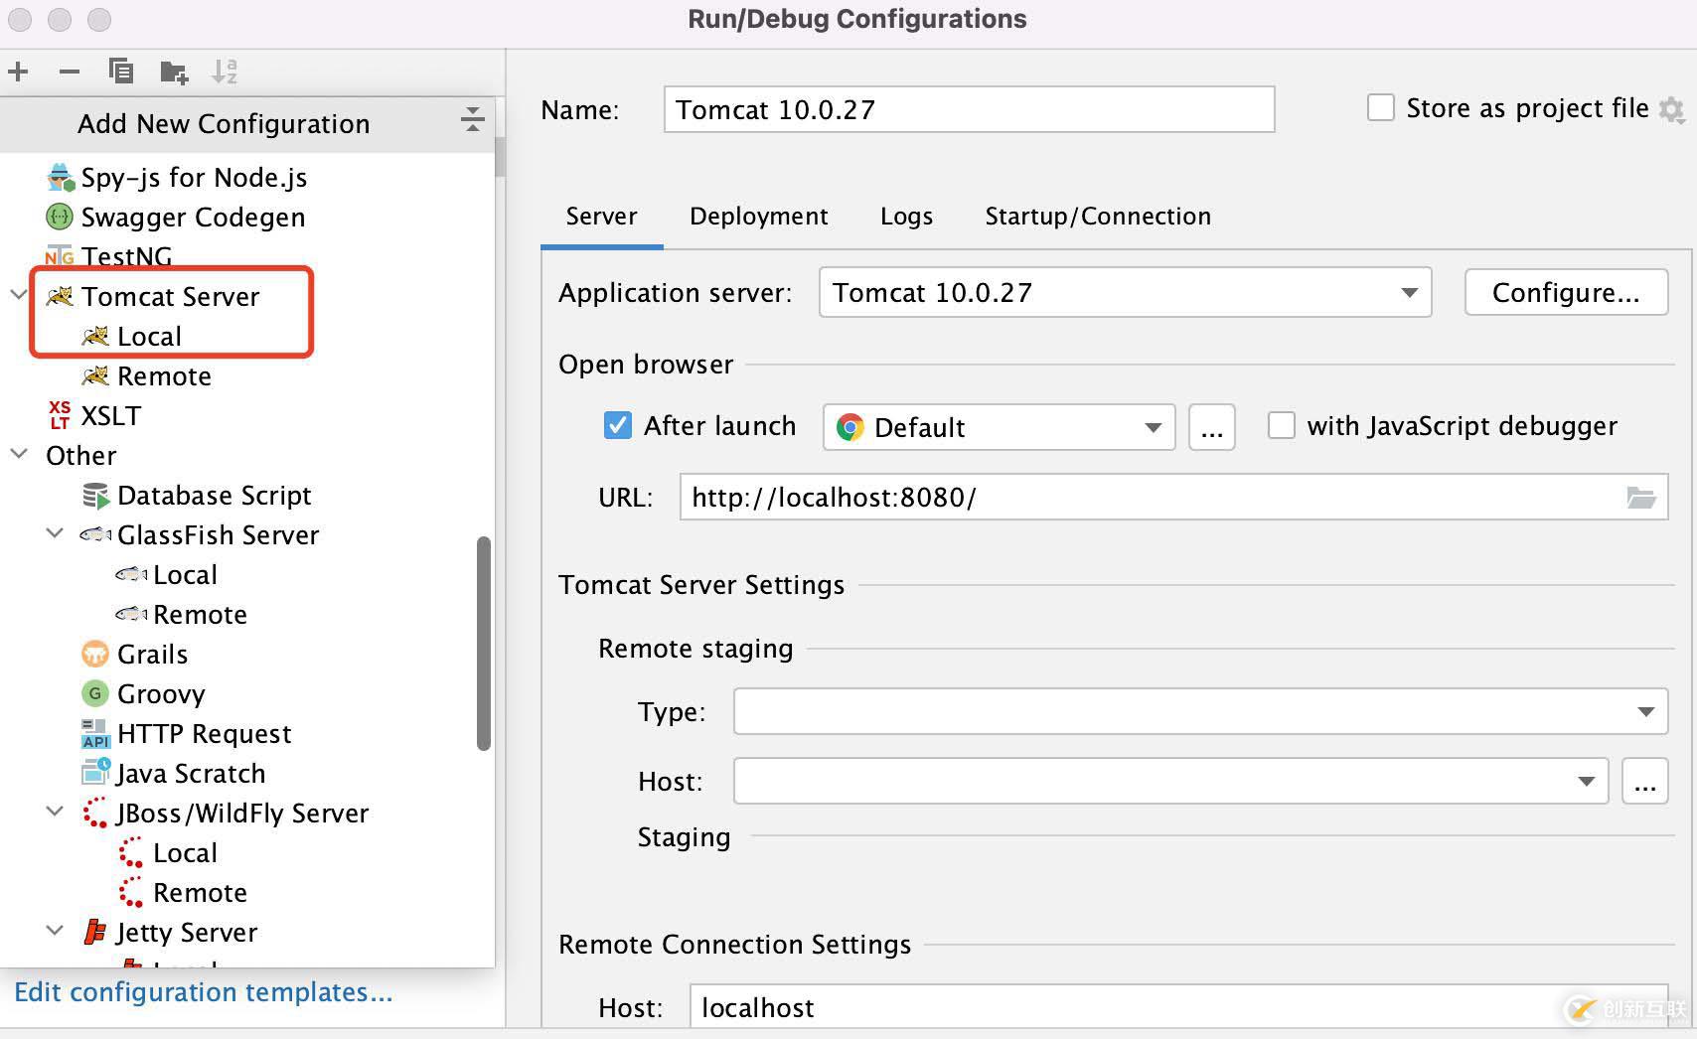Click the JBoss/WildFly Server icon

[x=95, y=813]
